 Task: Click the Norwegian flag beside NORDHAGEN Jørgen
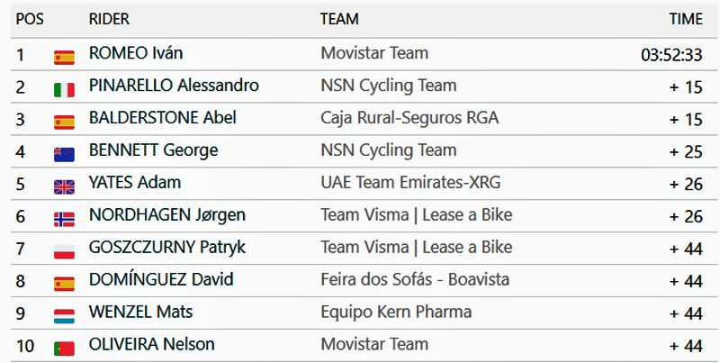(x=64, y=219)
